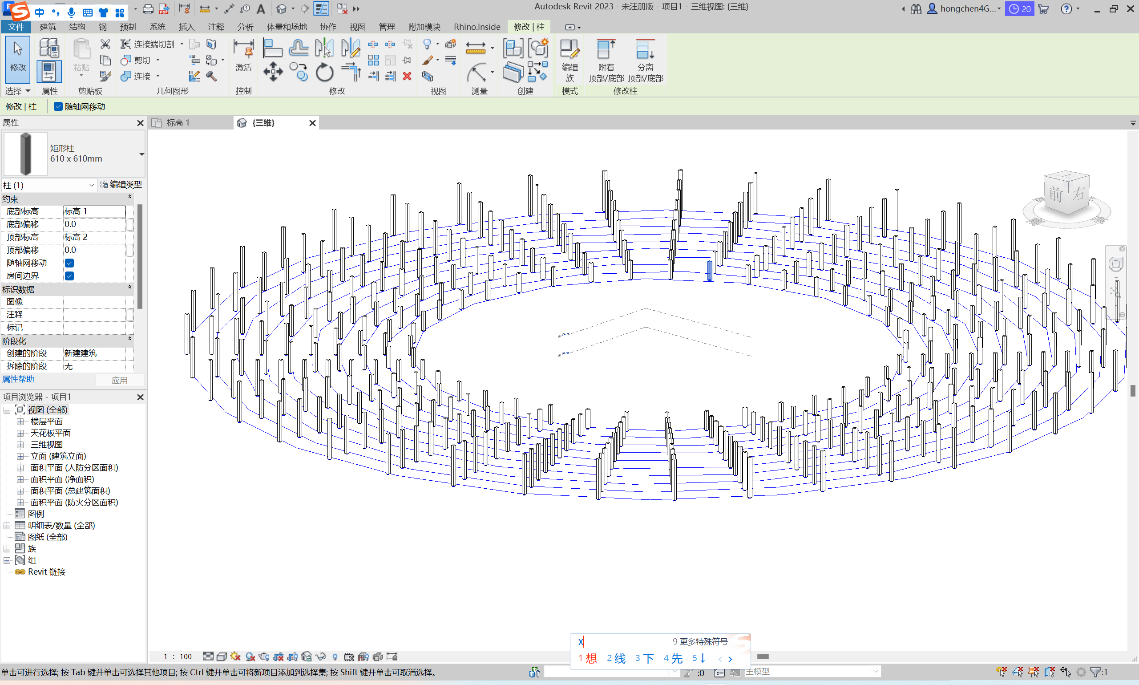Open the column type selector dropdown
The width and height of the screenshot is (1139, 685).
[141, 154]
